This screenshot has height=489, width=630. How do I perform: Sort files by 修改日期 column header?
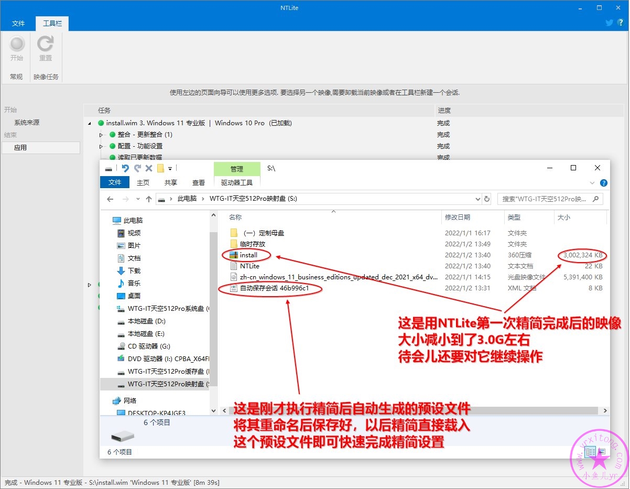click(458, 217)
